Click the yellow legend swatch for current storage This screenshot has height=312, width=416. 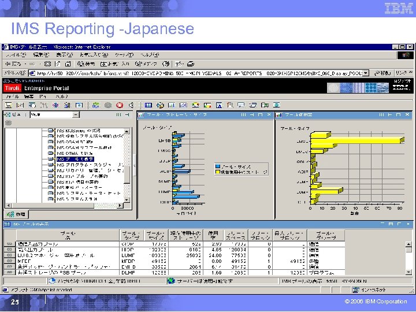coord(218,172)
